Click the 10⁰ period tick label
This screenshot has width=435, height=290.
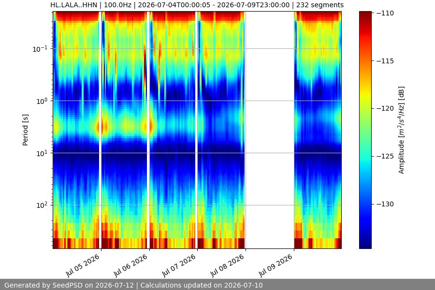point(42,101)
